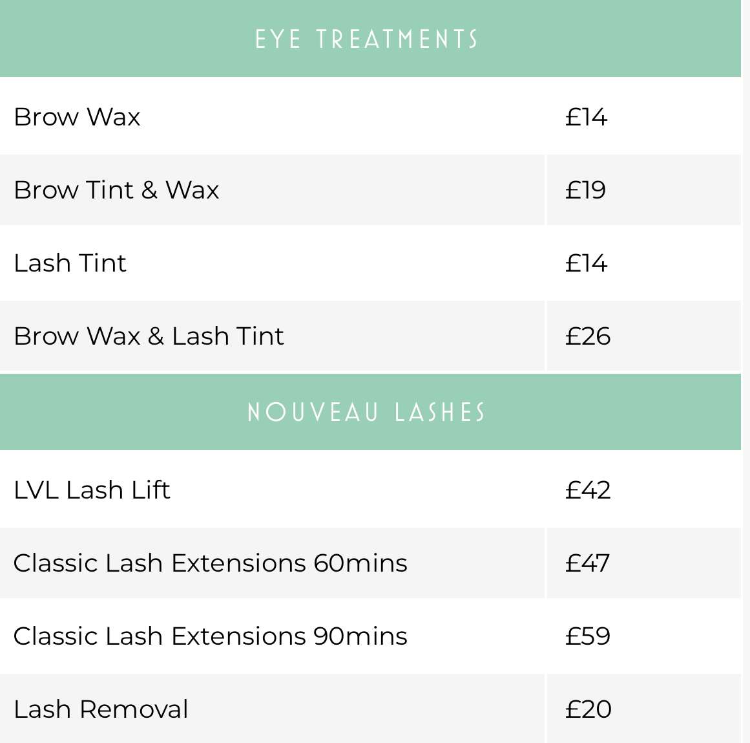Click the word Tint in Brow Tint & Wax
Image resolution: width=750 pixels, height=743 pixels.
click(x=110, y=189)
